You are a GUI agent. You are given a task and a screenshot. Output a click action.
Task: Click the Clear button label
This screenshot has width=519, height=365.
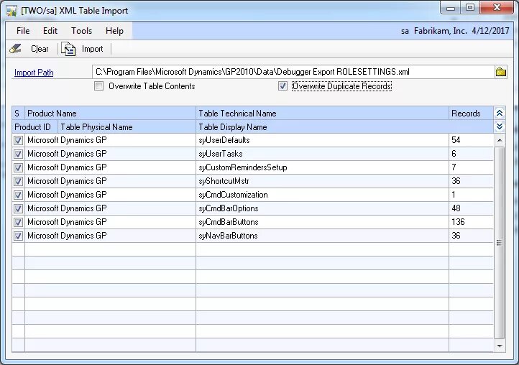40,49
